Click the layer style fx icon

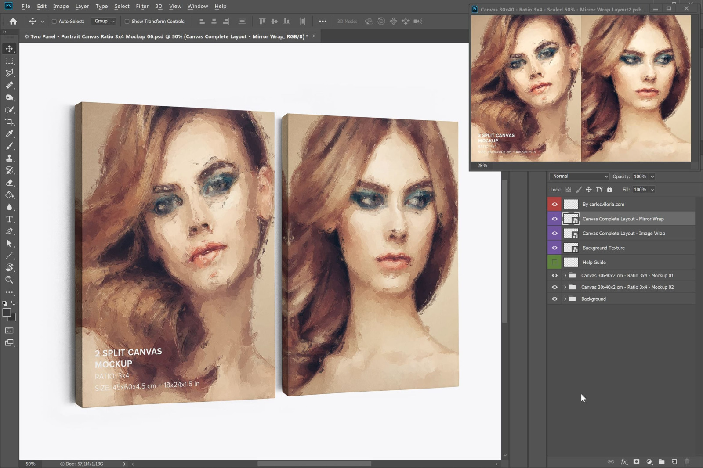pyautogui.click(x=623, y=461)
